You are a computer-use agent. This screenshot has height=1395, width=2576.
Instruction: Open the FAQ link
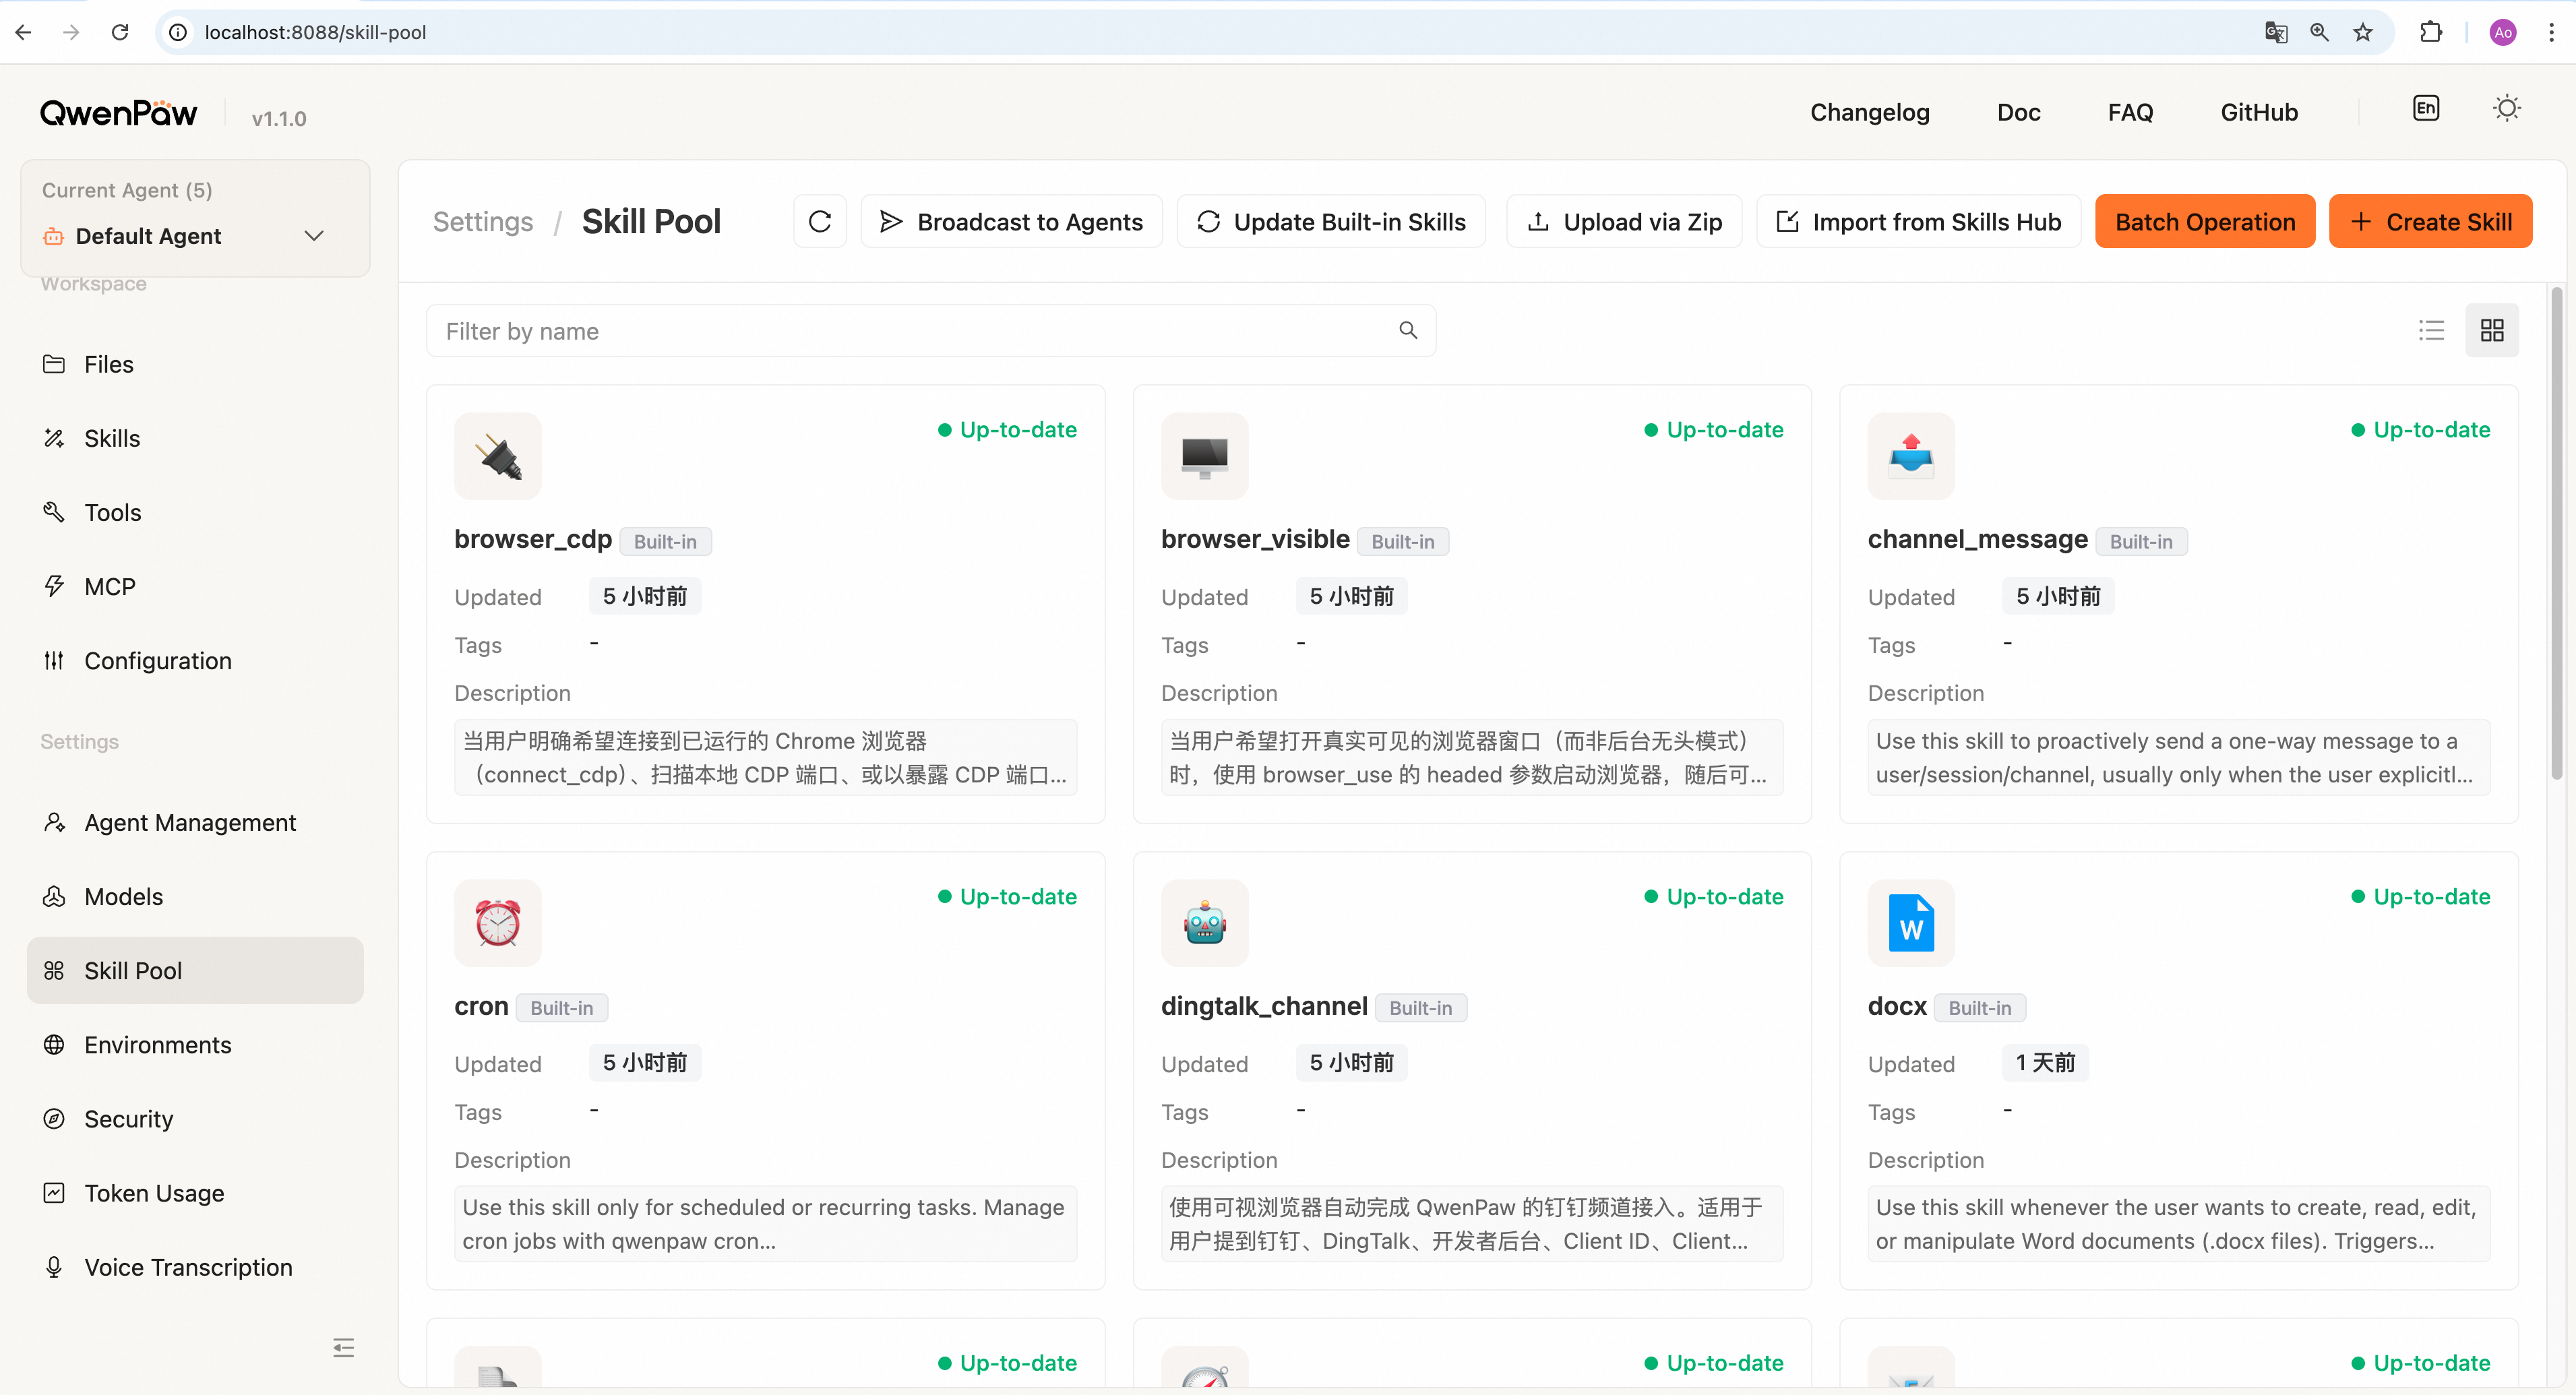2130,112
